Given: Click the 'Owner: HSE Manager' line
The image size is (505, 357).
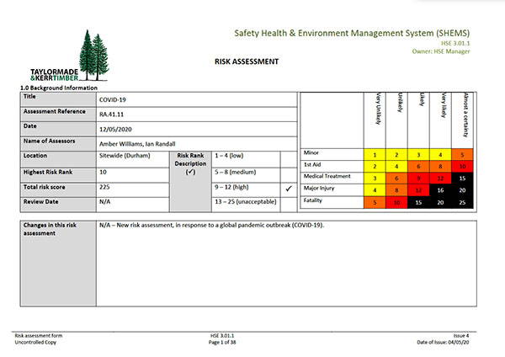Looking at the screenshot, I should (x=441, y=51).
